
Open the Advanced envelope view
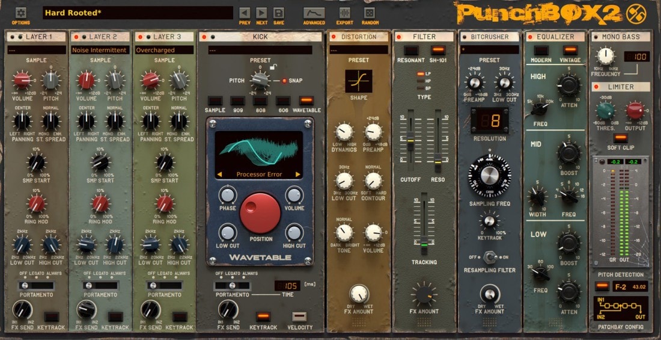click(x=314, y=13)
